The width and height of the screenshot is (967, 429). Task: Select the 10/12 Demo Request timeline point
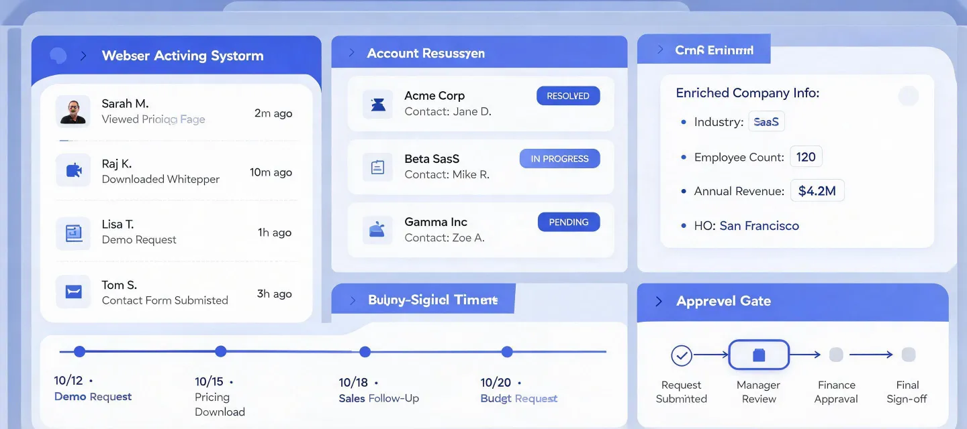[79, 351]
